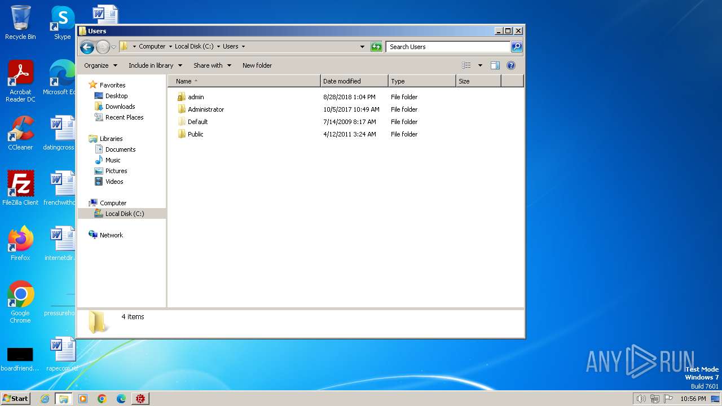This screenshot has height=406, width=722.
Task: Click the volume speaker tray icon
Action: (641, 399)
